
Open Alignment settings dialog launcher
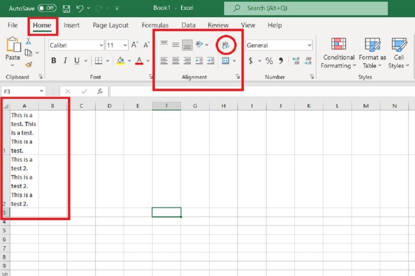[x=237, y=76]
